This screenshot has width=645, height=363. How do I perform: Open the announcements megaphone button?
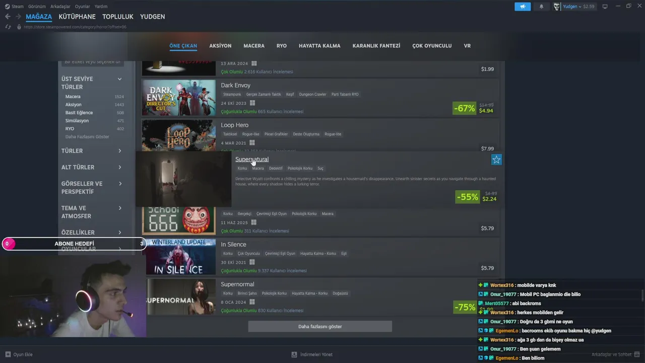523,7
